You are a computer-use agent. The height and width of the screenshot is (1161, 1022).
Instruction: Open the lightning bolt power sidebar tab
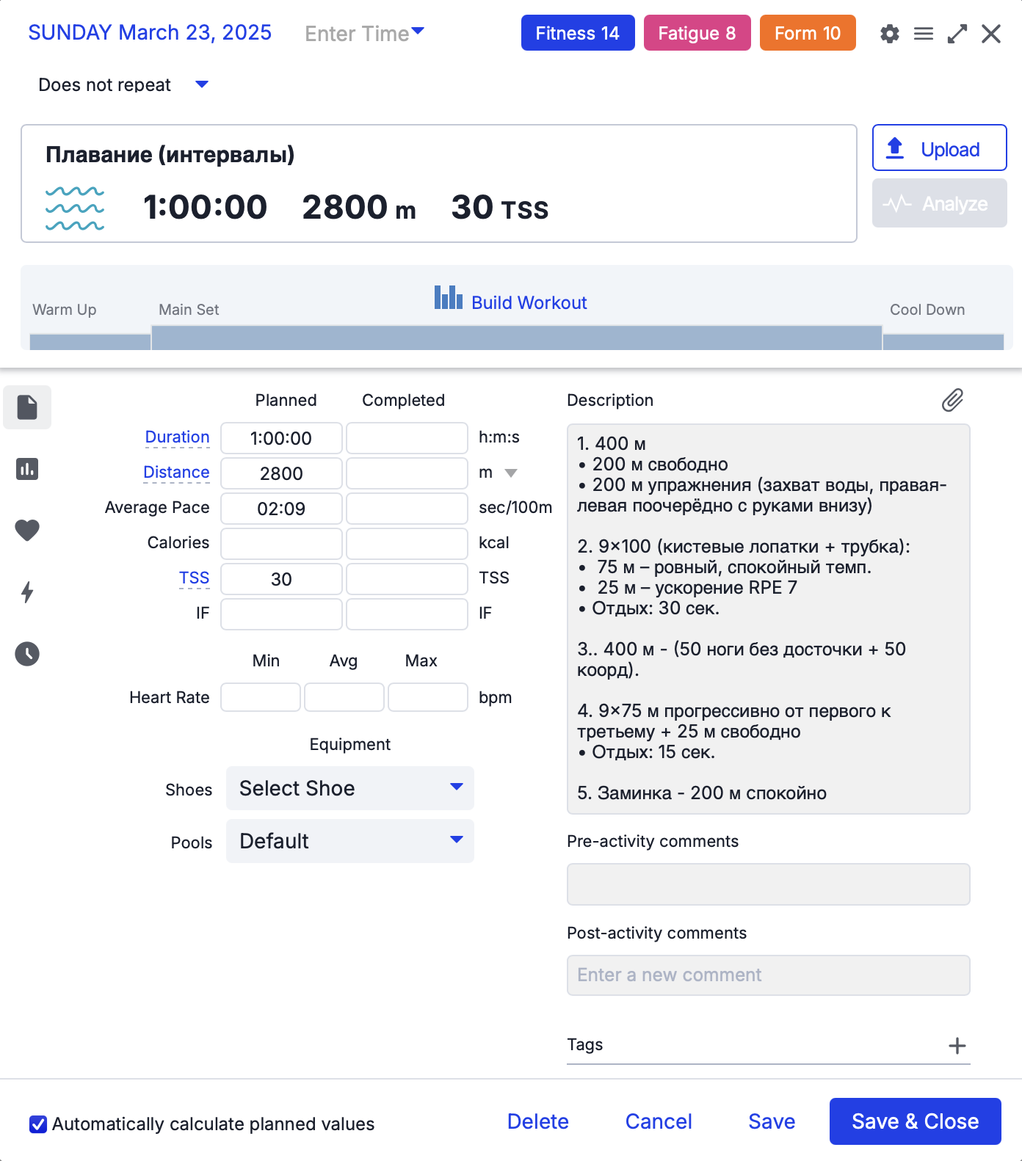tap(27, 592)
